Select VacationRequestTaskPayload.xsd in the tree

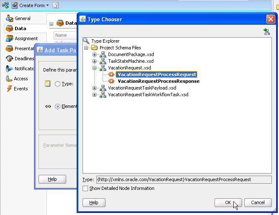point(142,88)
